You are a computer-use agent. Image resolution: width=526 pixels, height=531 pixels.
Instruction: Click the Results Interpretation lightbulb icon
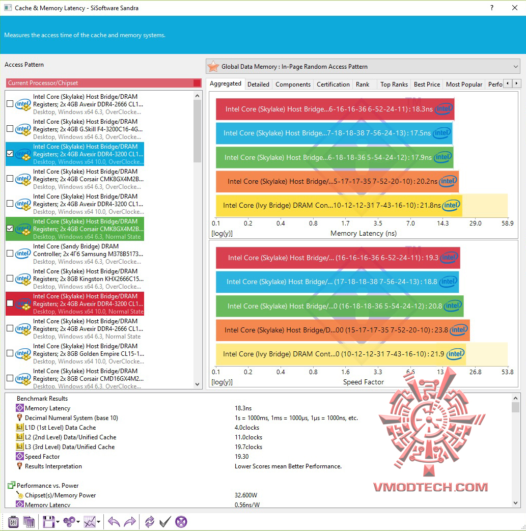[x=20, y=466]
